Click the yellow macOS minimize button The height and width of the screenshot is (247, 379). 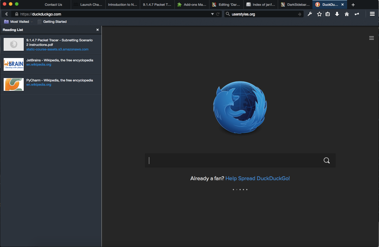11,4
